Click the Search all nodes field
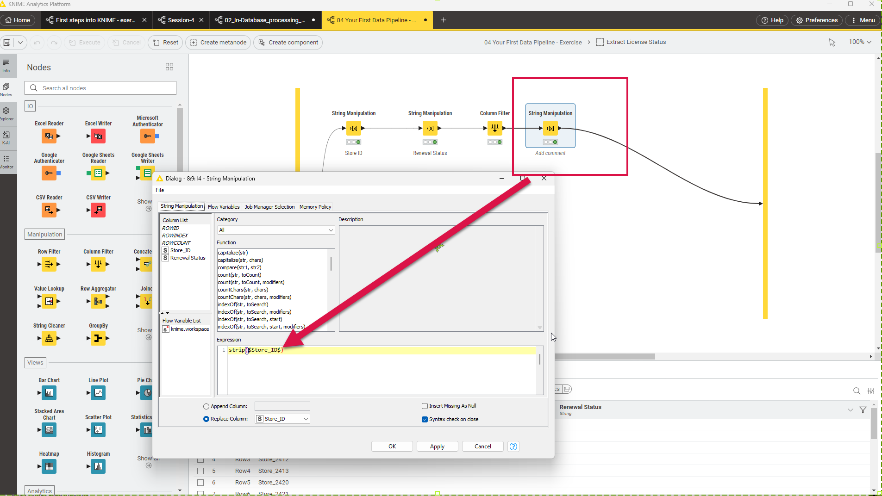 [x=106, y=88]
